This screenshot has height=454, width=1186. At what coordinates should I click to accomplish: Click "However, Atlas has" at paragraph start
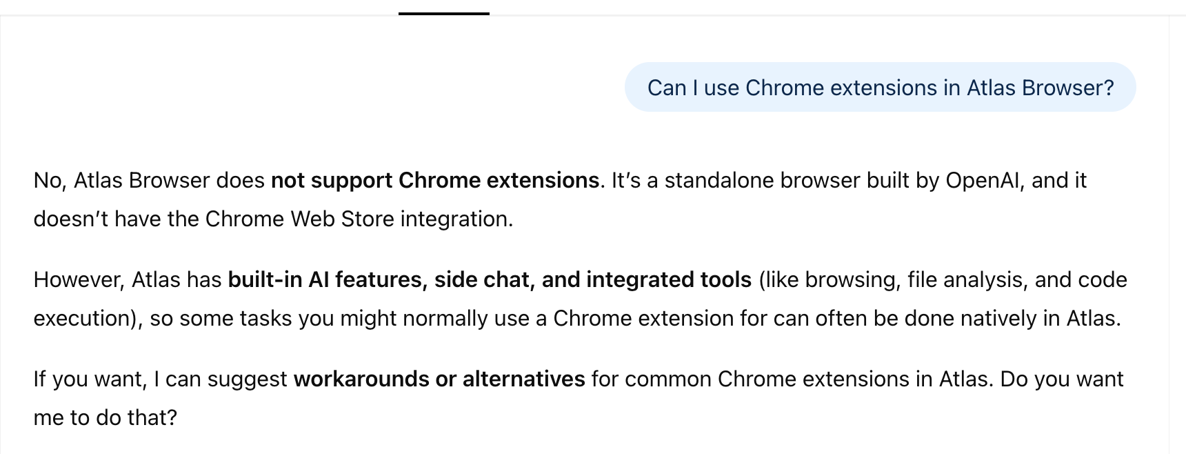click(128, 279)
